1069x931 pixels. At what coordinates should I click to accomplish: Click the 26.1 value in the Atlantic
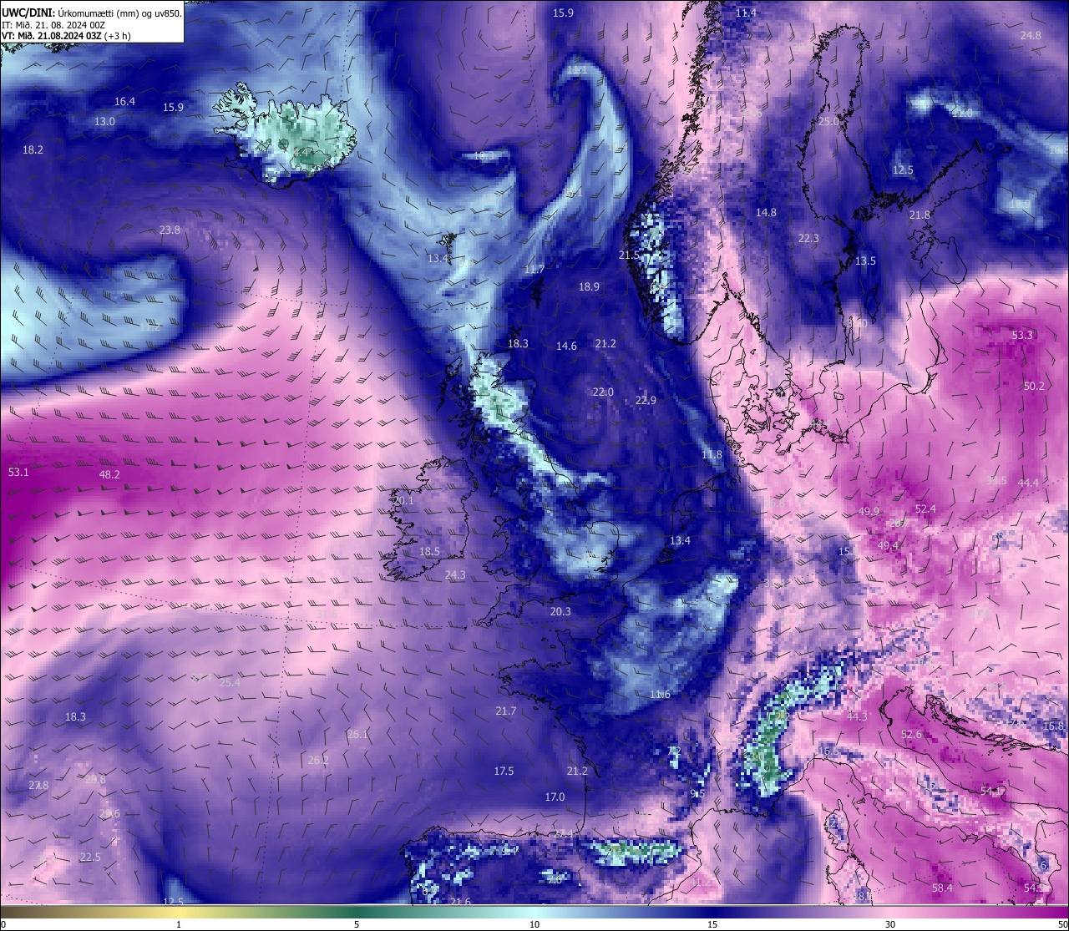point(357,735)
